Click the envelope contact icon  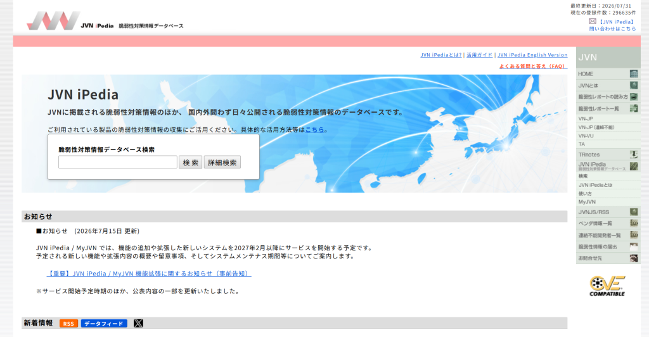point(593,21)
